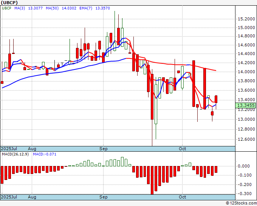The height and width of the screenshot is (206, 257).
Task: Select the MA(50) legend label
Action: pos(52,8)
